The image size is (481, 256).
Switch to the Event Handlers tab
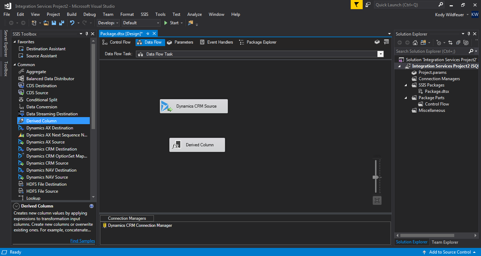click(216, 42)
